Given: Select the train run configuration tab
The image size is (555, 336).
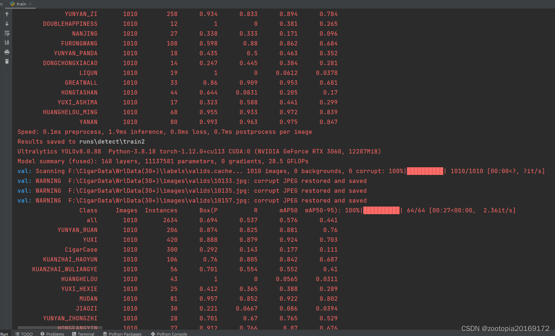Looking at the screenshot, I should point(21,4).
